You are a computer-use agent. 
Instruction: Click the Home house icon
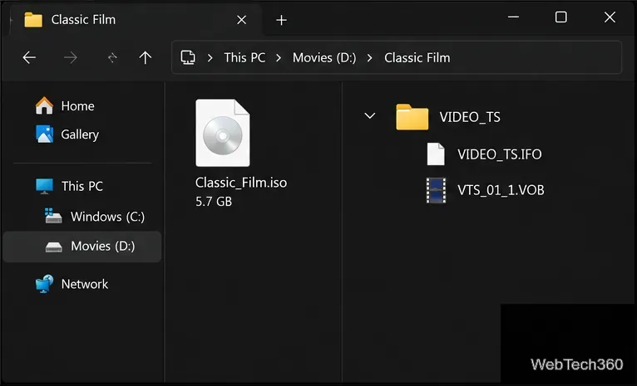click(x=44, y=105)
